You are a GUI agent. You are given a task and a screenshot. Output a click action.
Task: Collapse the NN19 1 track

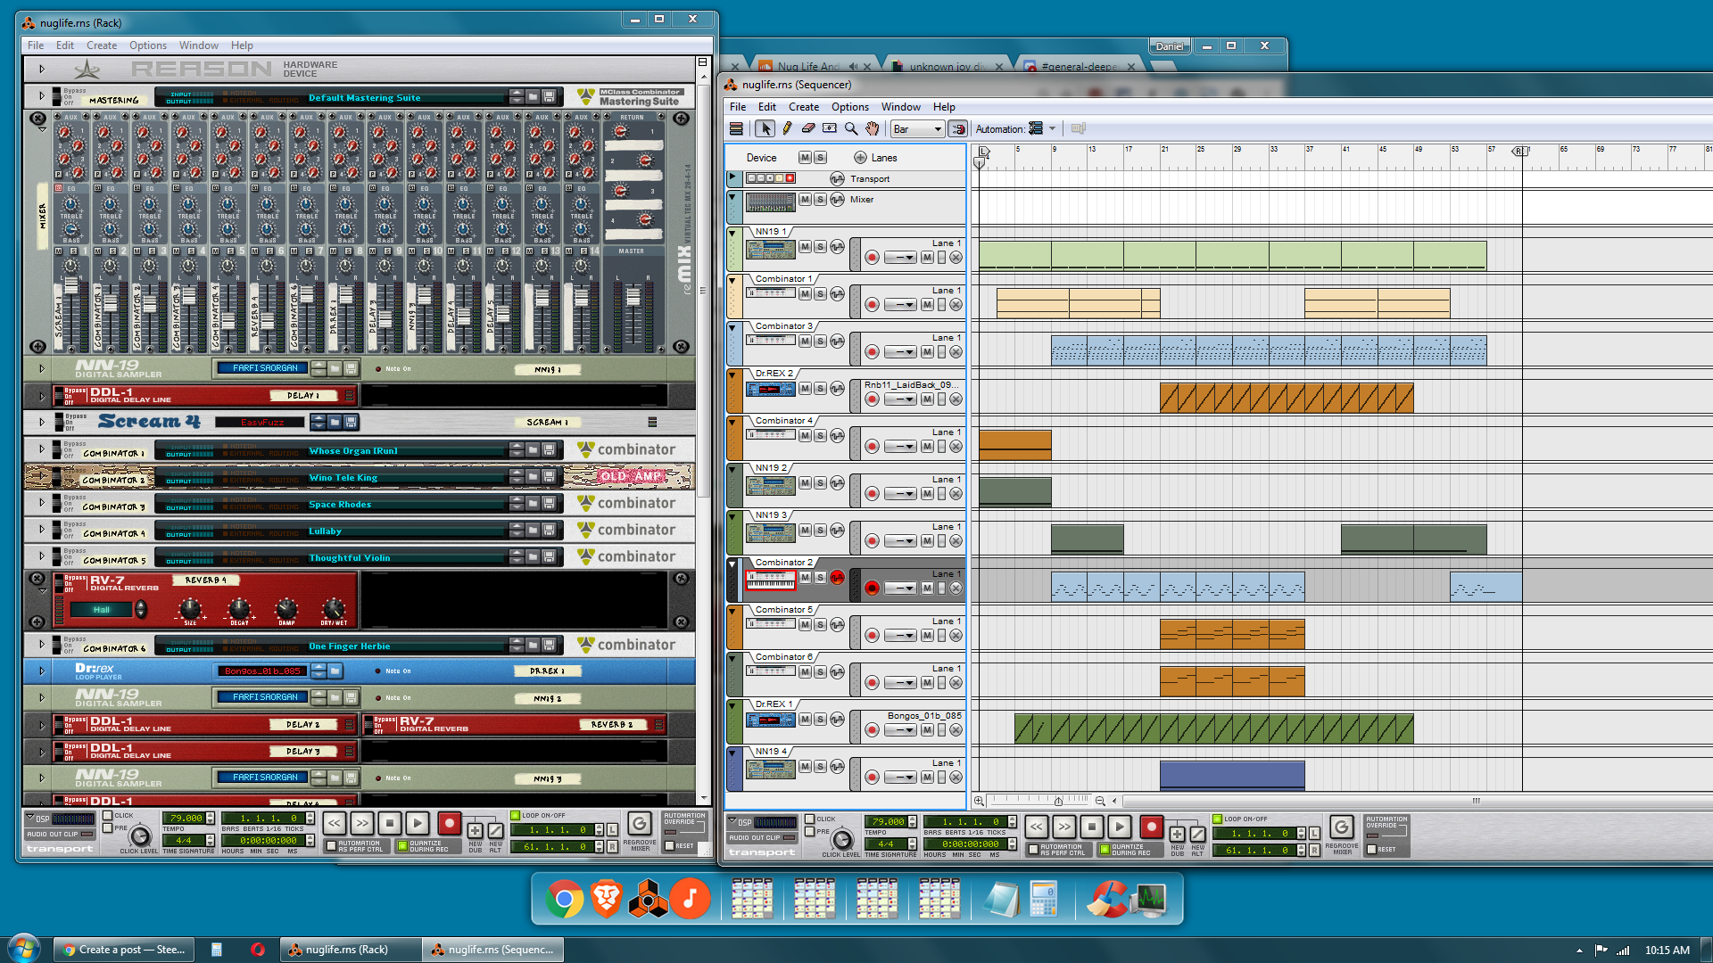[732, 233]
